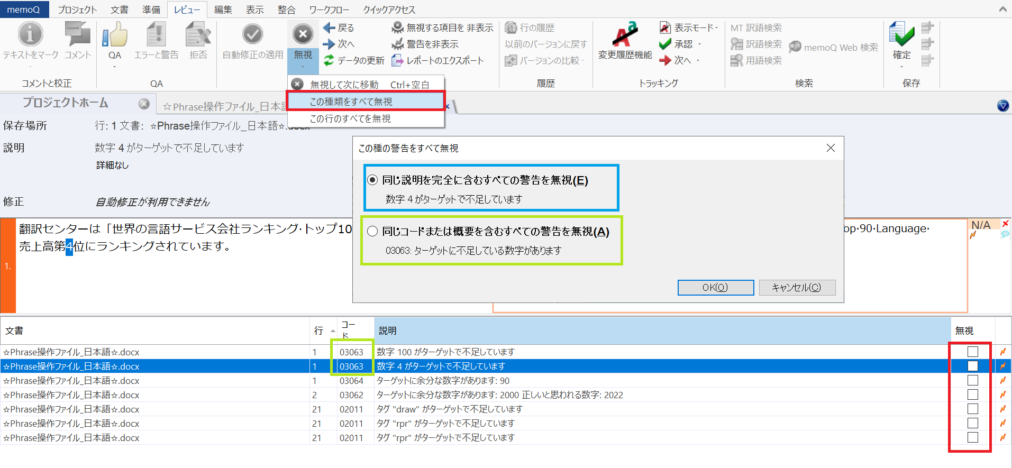Select radio 同じ説明を完全に含むすべての警告を無視

pyautogui.click(x=373, y=180)
